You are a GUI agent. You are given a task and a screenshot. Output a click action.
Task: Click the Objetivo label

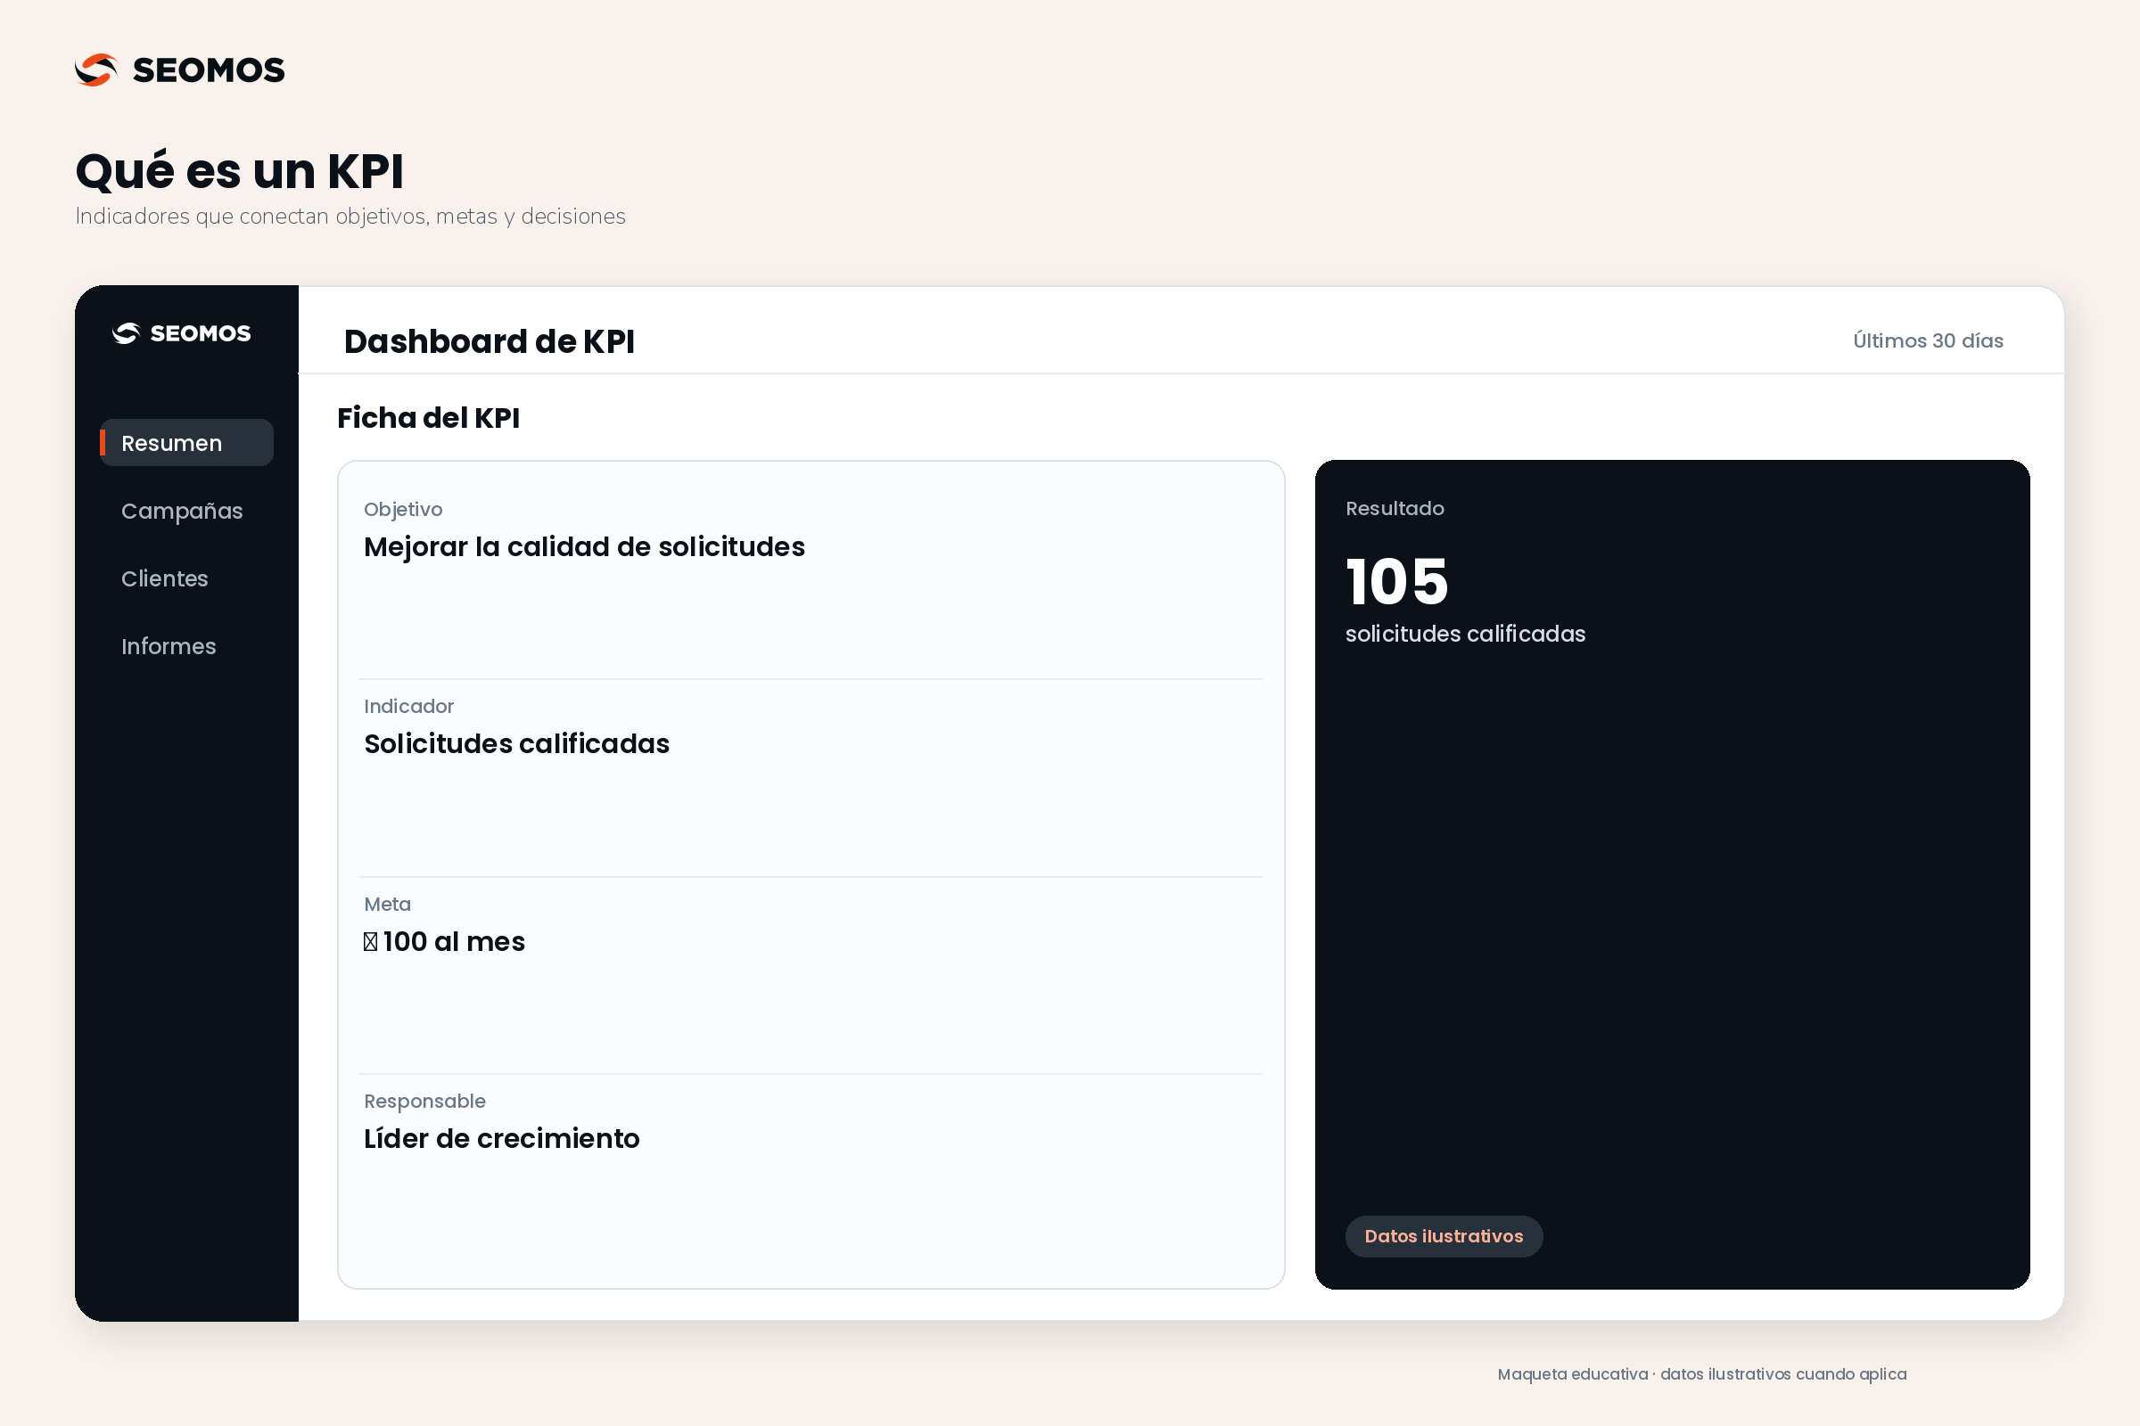(403, 509)
